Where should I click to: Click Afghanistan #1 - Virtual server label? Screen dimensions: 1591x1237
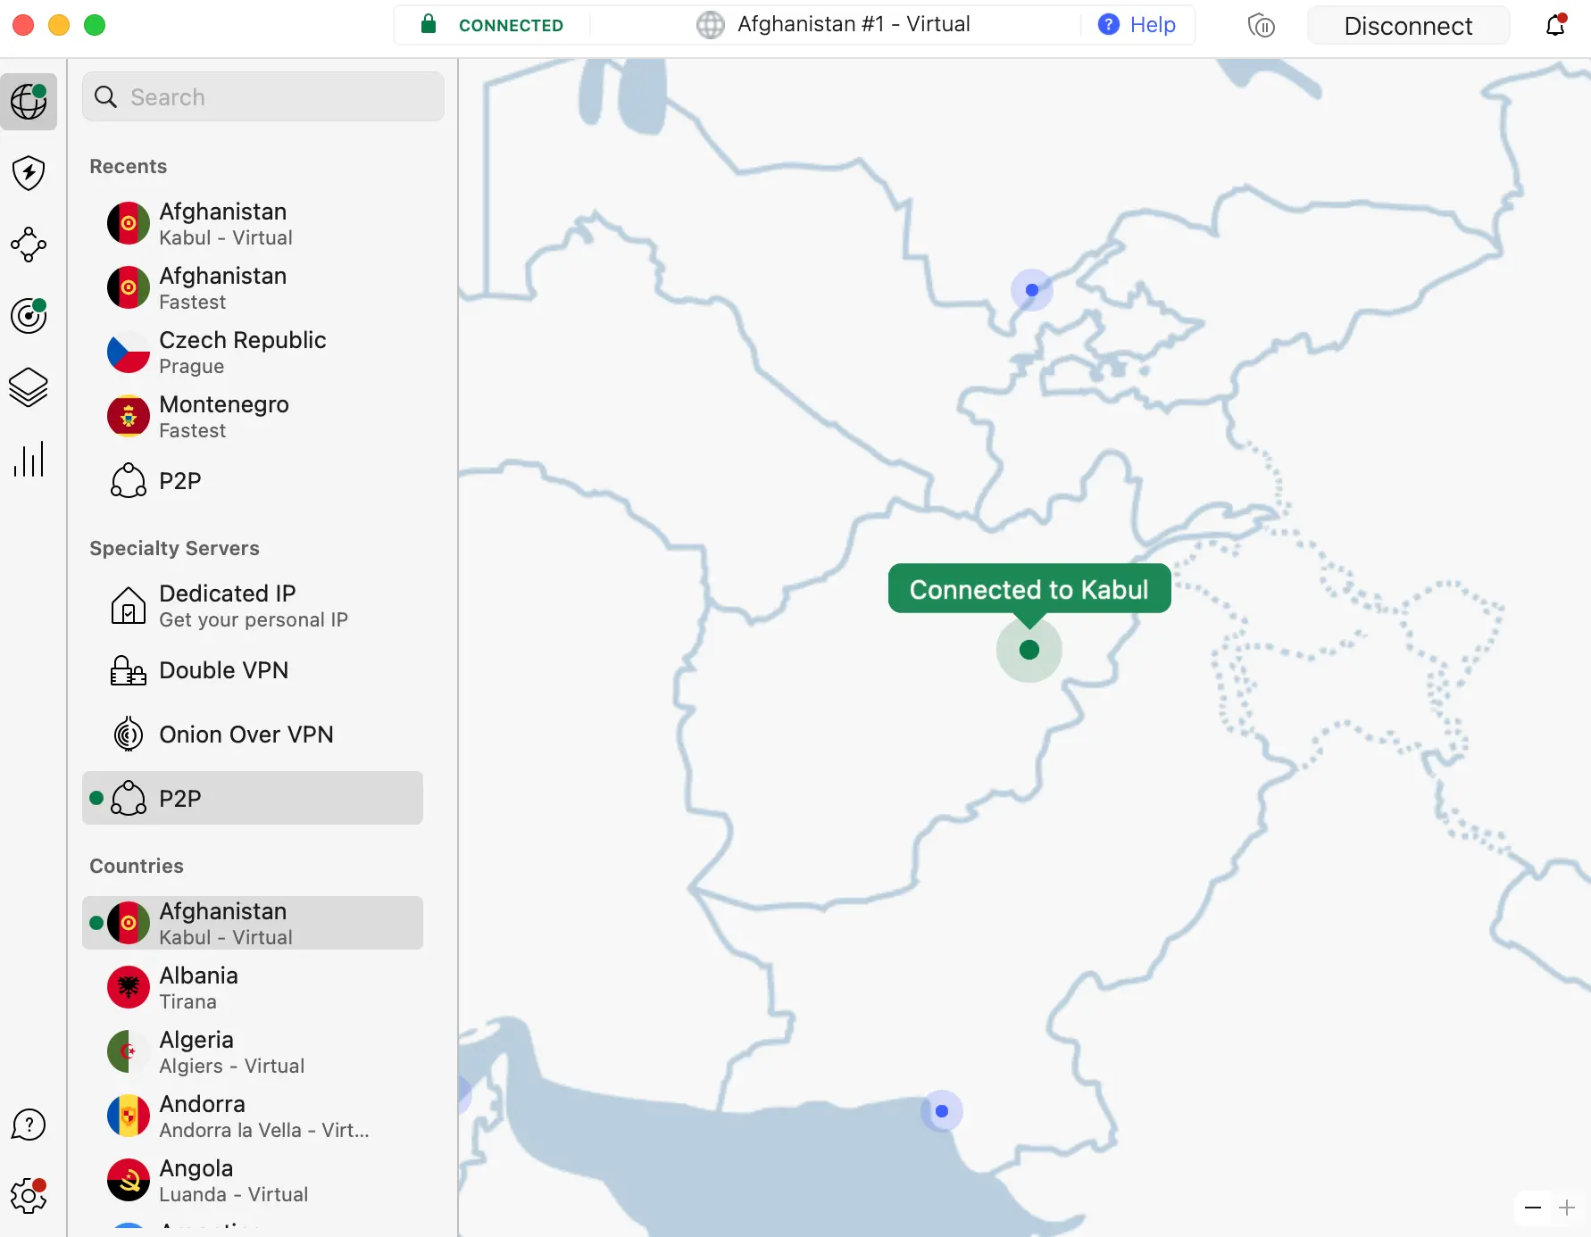(x=854, y=24)
